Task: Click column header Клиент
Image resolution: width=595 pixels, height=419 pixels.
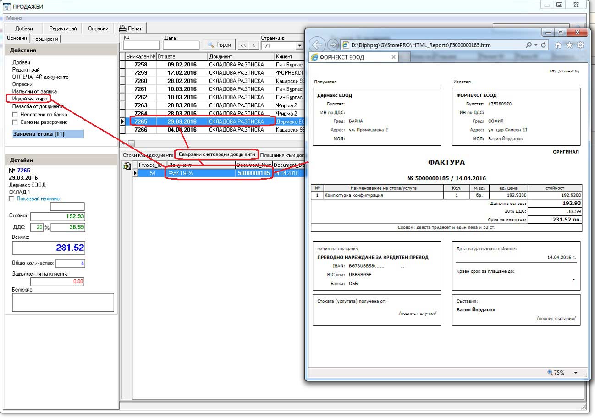Action: point(290,56)
